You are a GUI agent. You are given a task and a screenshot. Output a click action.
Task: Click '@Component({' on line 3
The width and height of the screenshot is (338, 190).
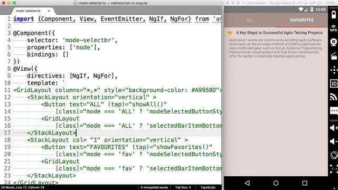(34, 33)
